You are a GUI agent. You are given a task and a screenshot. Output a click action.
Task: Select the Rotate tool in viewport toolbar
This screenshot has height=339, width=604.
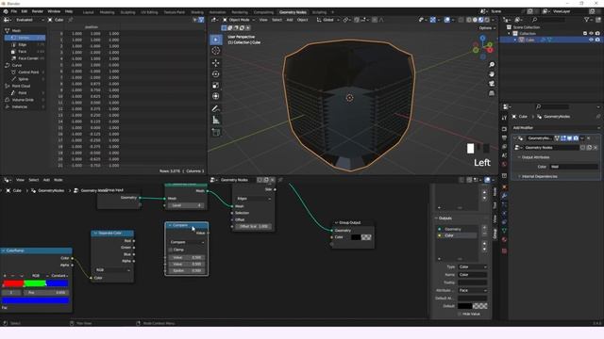tap(216, 73)
